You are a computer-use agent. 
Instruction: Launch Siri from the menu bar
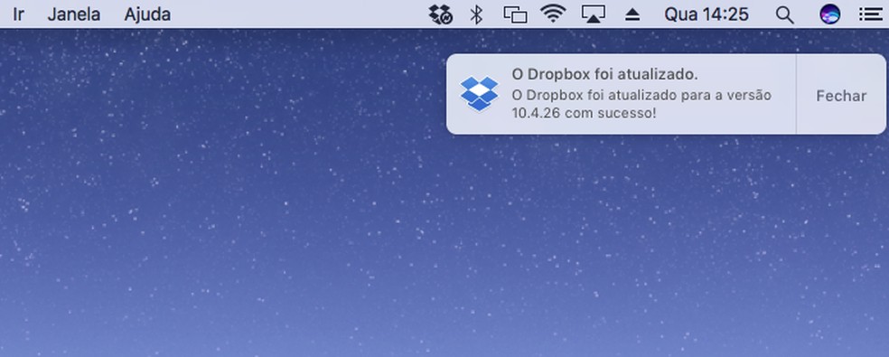(x=829, y=14)
